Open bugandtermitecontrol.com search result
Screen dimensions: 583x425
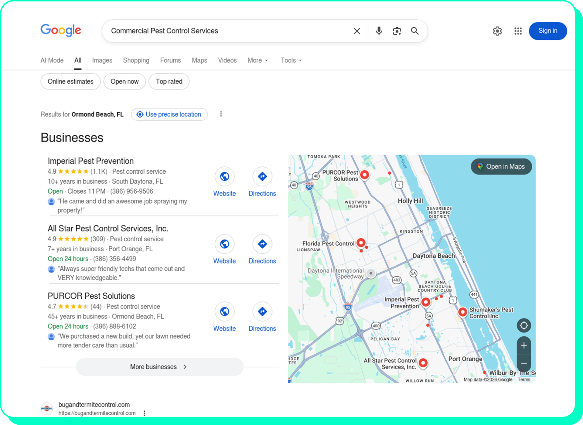click(94, 405)
